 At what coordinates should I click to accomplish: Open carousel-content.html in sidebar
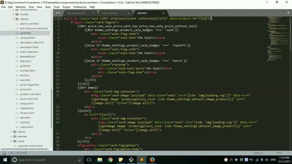[30, 146]
